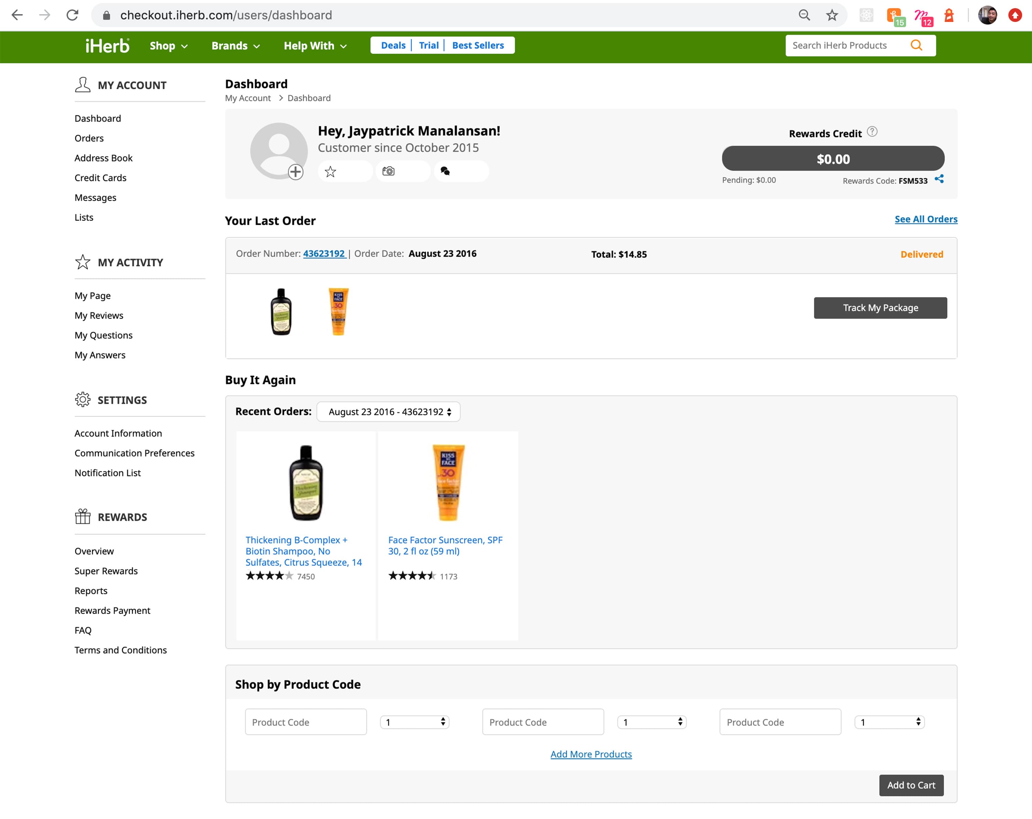Click the third Product Code field

pos(780,722)
